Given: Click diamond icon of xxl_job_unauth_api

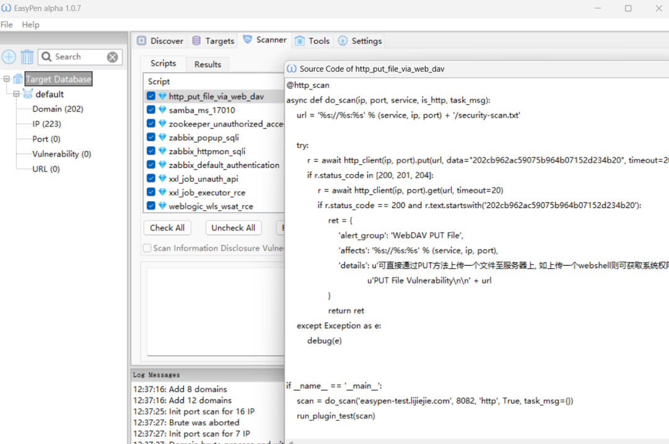Looking at the screenshot, I should [x=162, y=178].
